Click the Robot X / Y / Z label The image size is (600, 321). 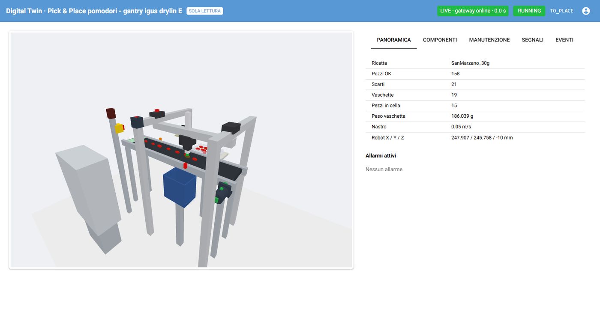pyautogui.click(x=388, y=138)
